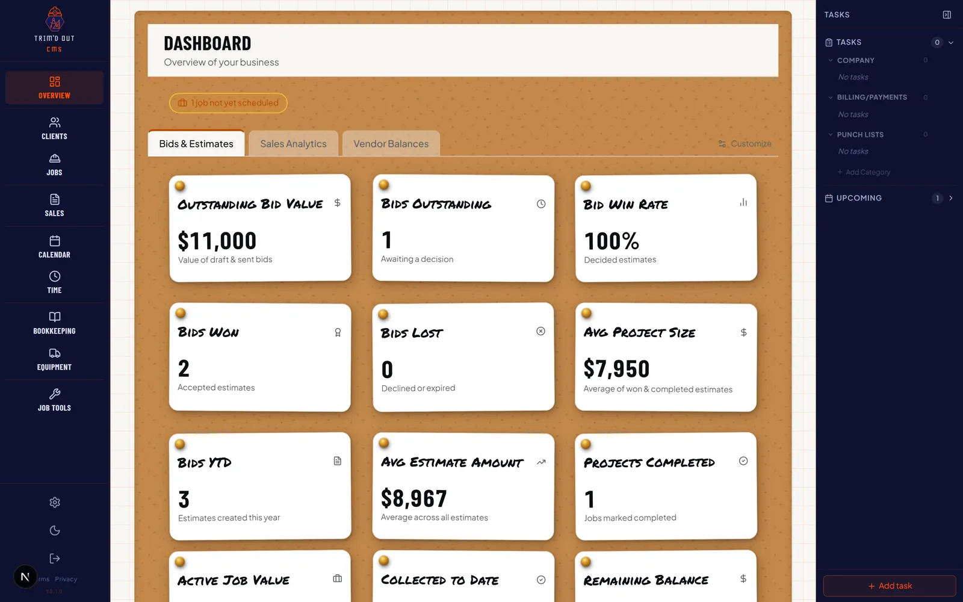Click the Dashboard heading

[x=208, y=43]
